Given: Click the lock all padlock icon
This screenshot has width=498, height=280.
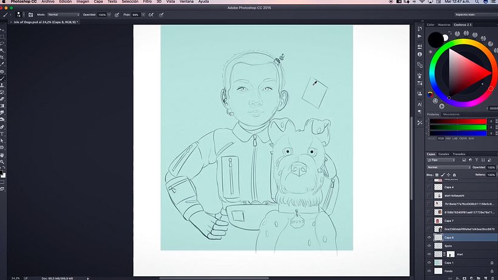Looking at the screenshot, I should [454, 174].
